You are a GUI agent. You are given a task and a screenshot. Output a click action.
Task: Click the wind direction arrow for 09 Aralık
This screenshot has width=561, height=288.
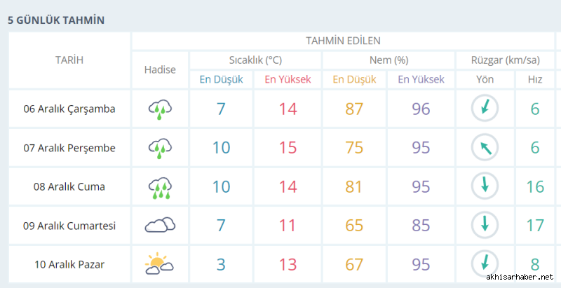pos(485,225)
